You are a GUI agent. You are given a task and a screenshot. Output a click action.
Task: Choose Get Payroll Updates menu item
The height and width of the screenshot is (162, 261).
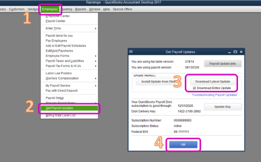click(69, 108)
